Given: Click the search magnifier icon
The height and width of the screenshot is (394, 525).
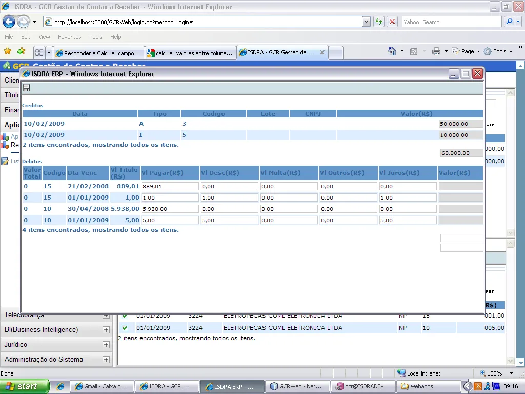Looking at the screenshot, I should [509, 22].
